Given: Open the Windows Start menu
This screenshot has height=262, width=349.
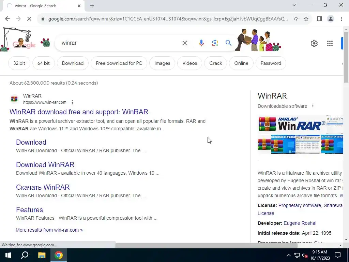Looking at the screenshot, I should 8,255.
